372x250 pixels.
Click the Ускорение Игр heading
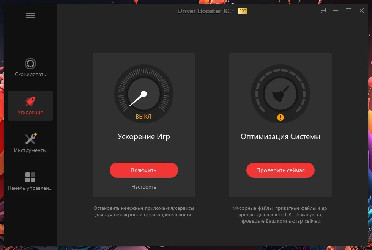[144, 137]
